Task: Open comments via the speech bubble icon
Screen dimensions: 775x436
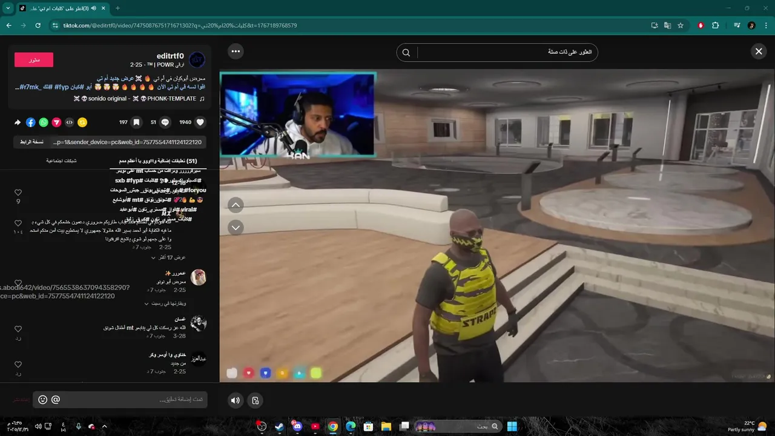Action: pos(165,122)
